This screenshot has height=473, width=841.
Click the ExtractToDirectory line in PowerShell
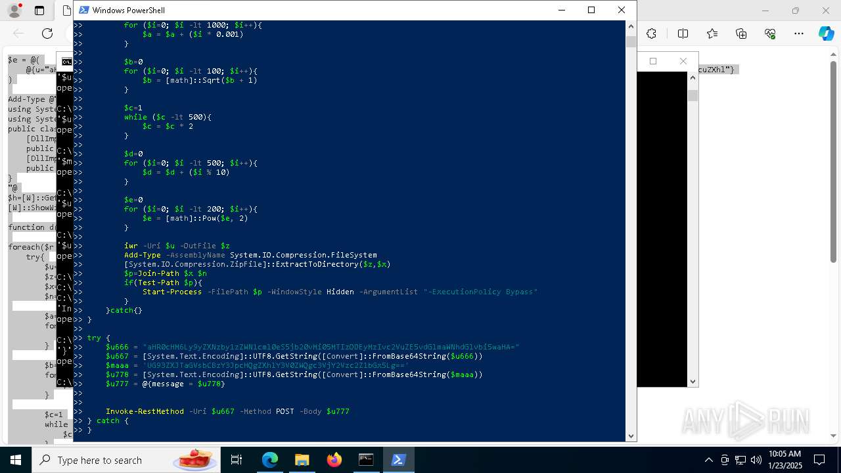click(x=257, y=264)
